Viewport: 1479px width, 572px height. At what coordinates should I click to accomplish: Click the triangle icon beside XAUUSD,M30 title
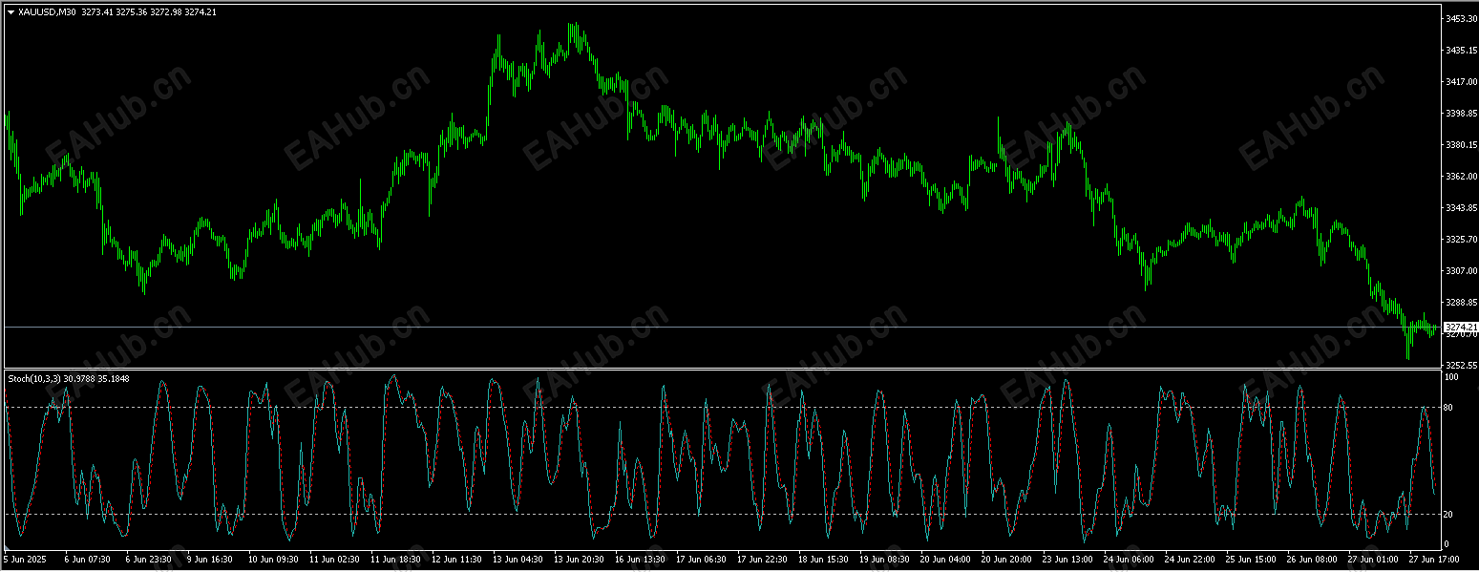11,11
